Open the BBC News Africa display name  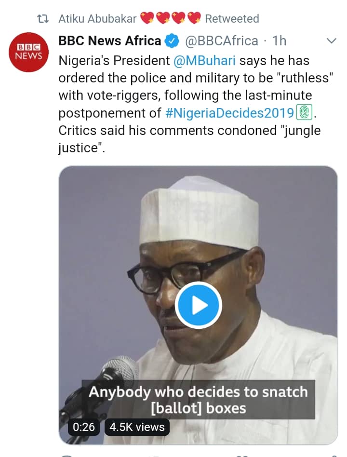click(110, 41)
